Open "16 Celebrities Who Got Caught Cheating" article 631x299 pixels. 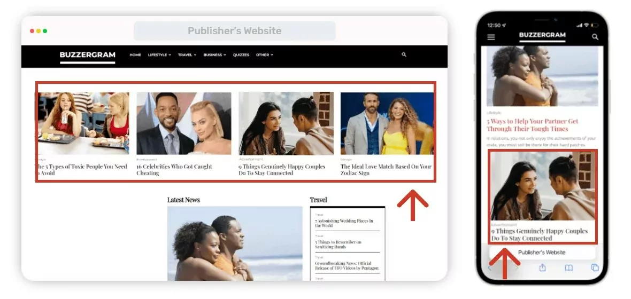coord(174,170)
